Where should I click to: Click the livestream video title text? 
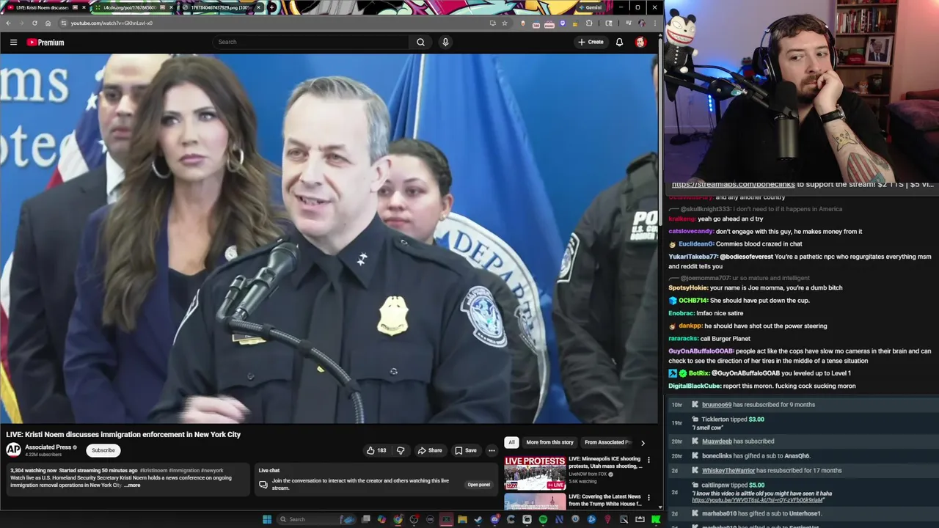[123, 434]
